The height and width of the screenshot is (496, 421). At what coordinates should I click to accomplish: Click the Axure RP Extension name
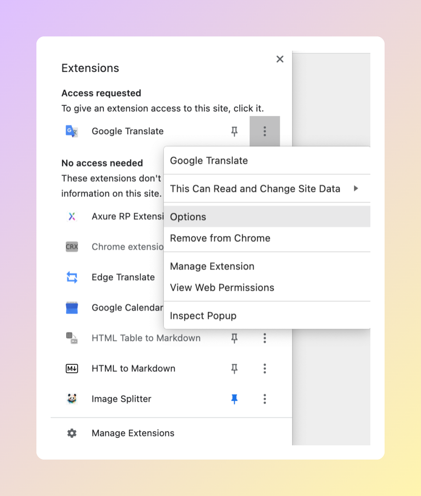[x=128, y=216]
